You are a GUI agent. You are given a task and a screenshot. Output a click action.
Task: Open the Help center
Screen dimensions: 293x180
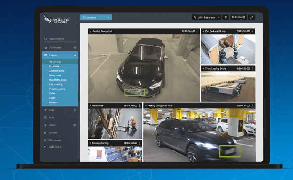point(55,147)
